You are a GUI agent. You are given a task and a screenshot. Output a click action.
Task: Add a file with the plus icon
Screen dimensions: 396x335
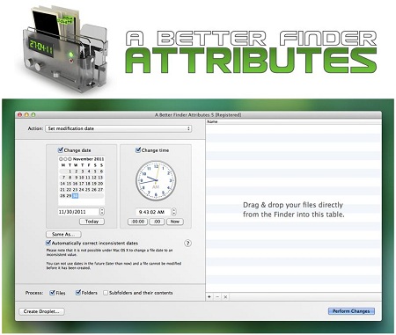[209, 297]
